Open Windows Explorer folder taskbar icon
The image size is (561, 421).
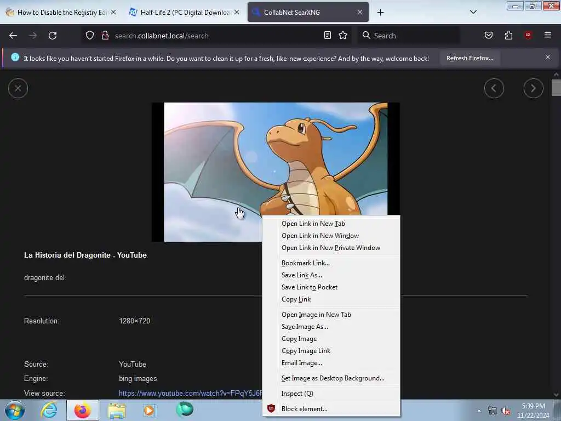click(x=117, y=410)
